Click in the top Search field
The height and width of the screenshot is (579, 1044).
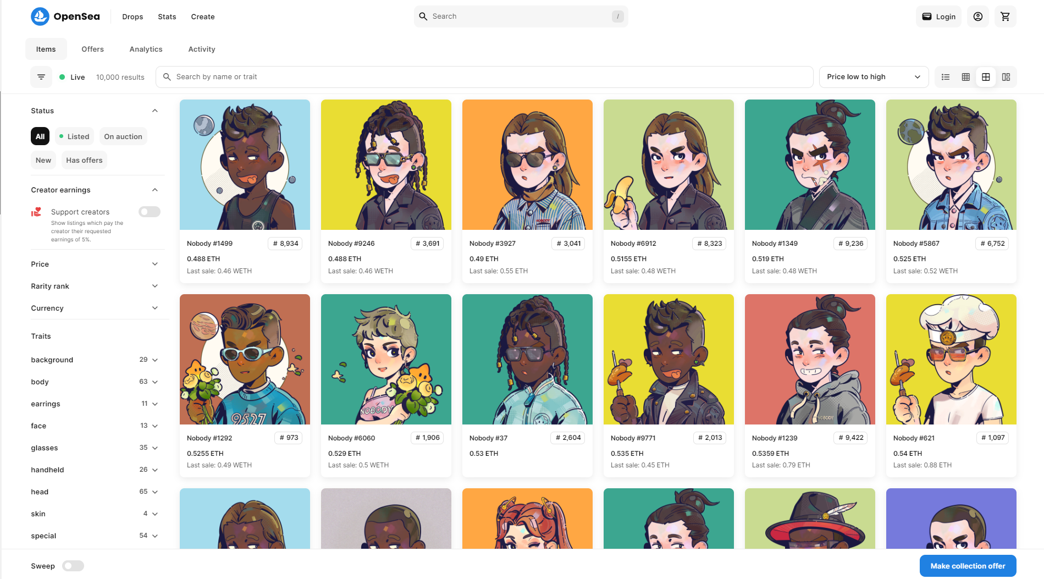pos(521,16)
